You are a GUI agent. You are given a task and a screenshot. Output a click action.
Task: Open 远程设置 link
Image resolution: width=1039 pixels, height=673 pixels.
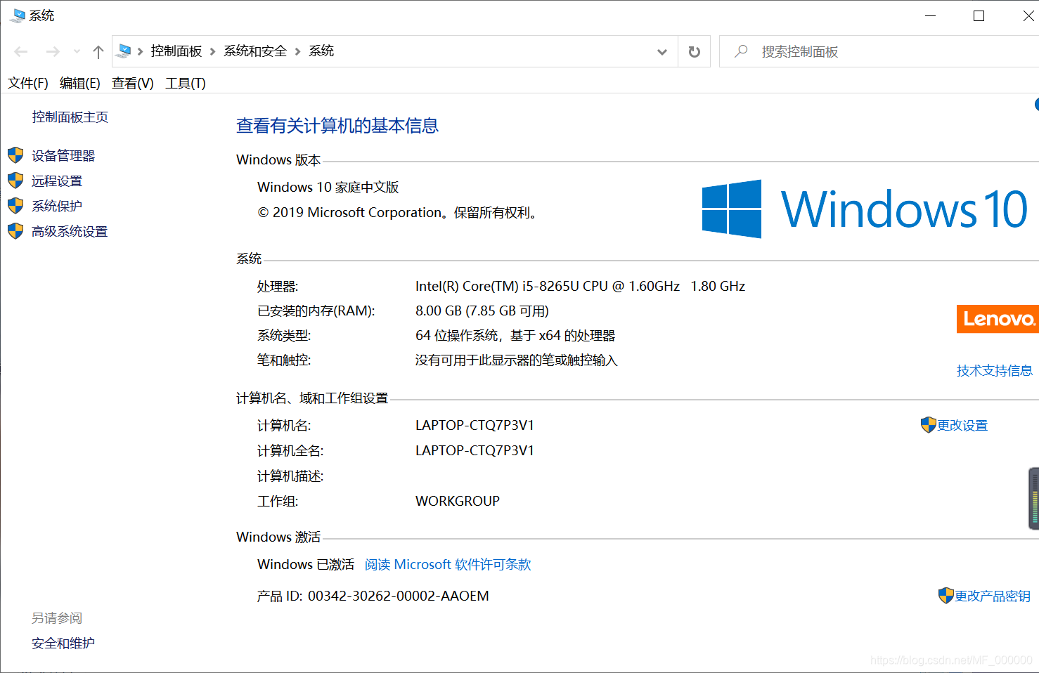pos(57,181)
